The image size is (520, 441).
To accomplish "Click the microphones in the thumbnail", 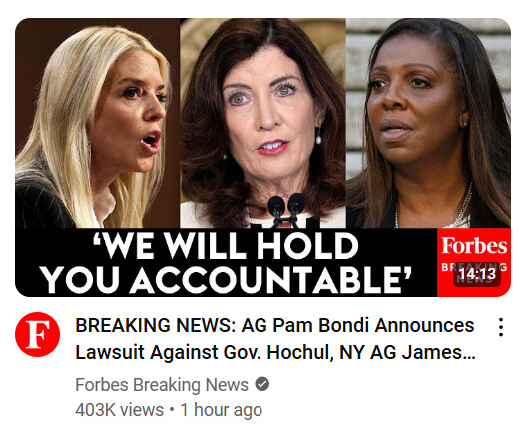I will point(286,209).
